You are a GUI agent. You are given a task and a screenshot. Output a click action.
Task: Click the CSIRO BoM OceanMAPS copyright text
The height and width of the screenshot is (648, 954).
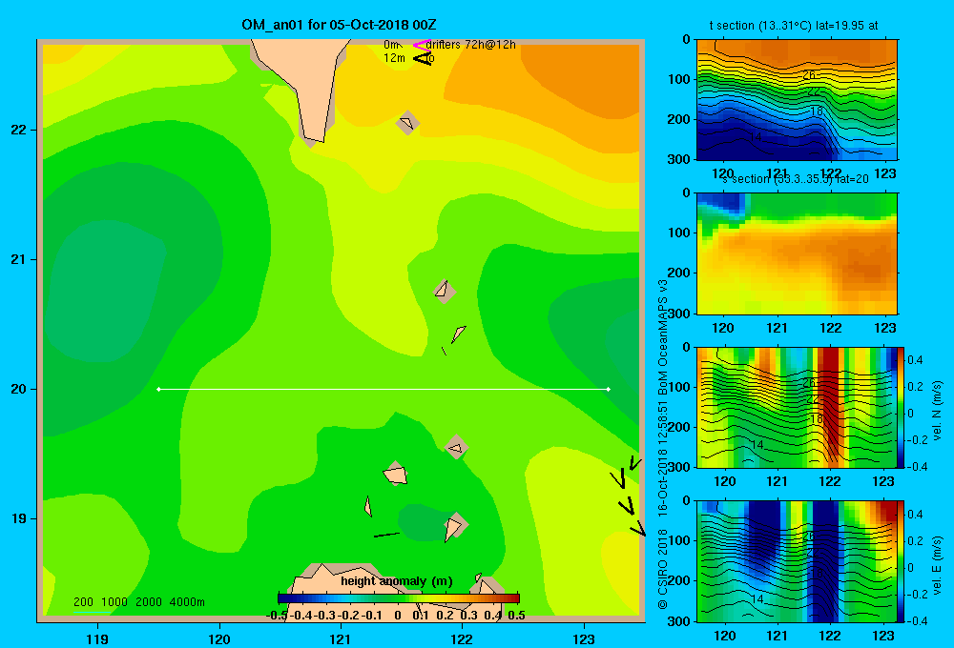tap(663, 444)
